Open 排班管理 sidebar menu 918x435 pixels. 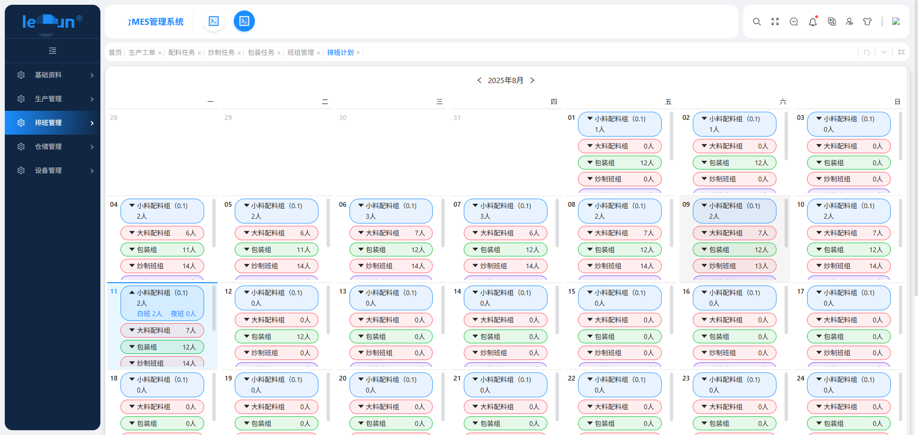coord(53,123)
